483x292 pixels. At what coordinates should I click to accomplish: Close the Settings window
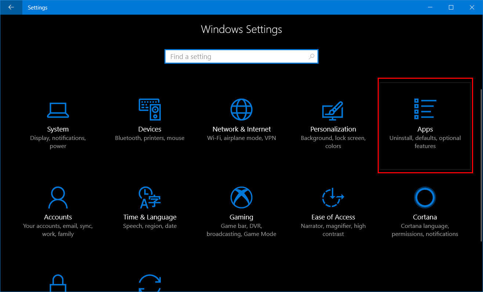[x=472, y=7]
